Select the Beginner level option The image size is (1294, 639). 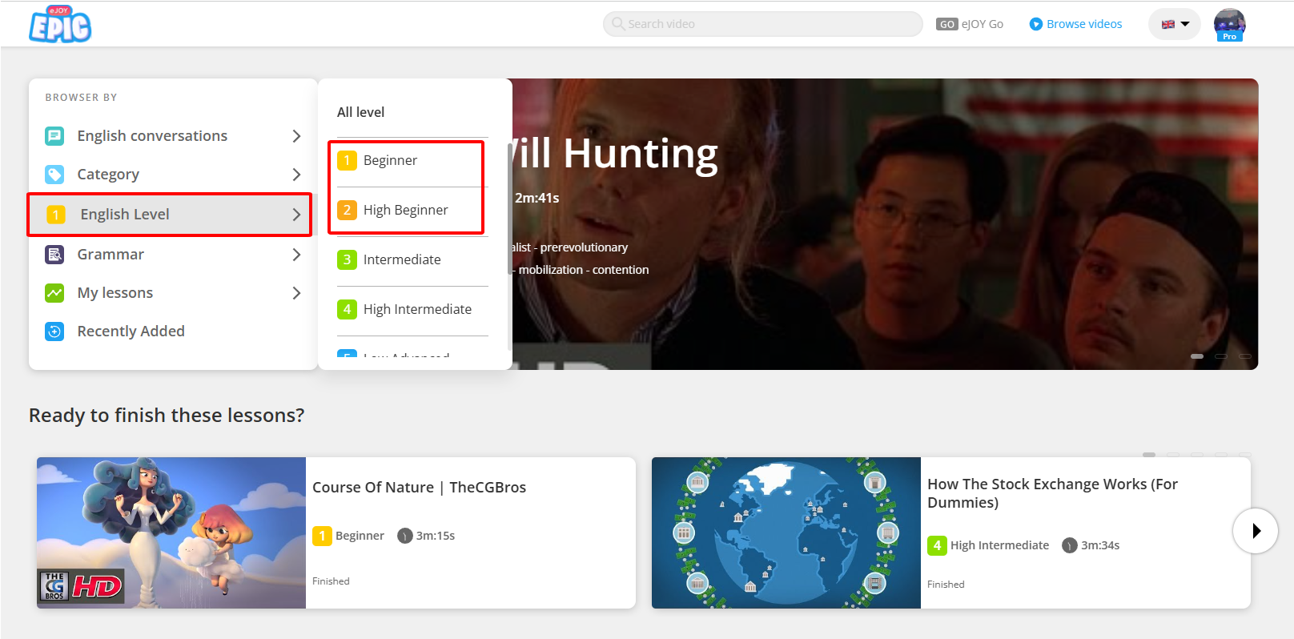tap(390, 161)
